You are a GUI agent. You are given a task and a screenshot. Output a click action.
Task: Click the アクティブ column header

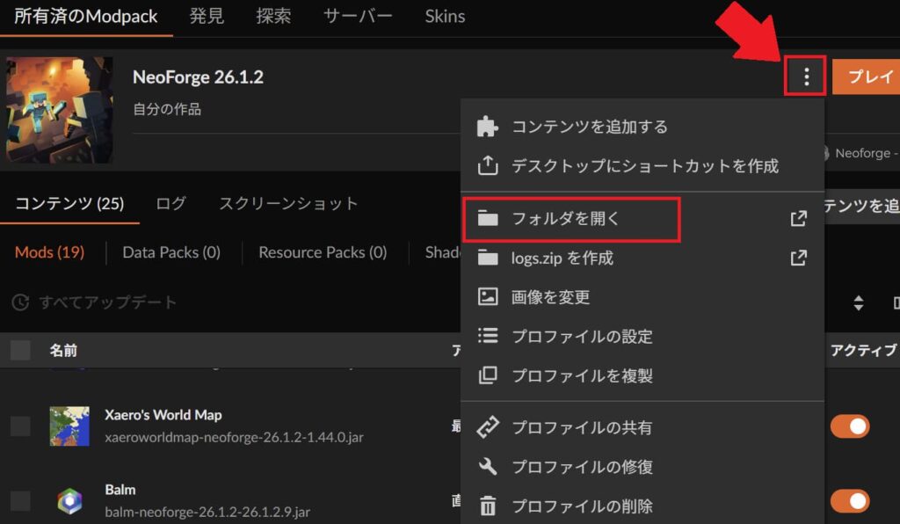(x=863, y=350)
